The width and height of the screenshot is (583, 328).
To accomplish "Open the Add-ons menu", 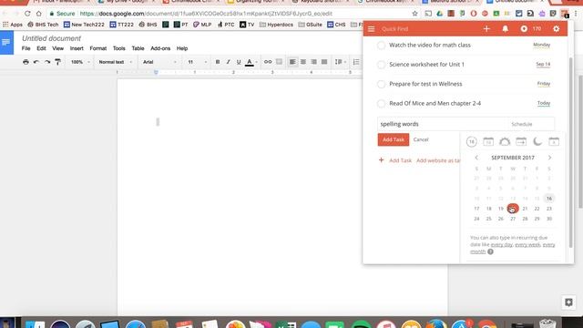I will tap(160, 48).
